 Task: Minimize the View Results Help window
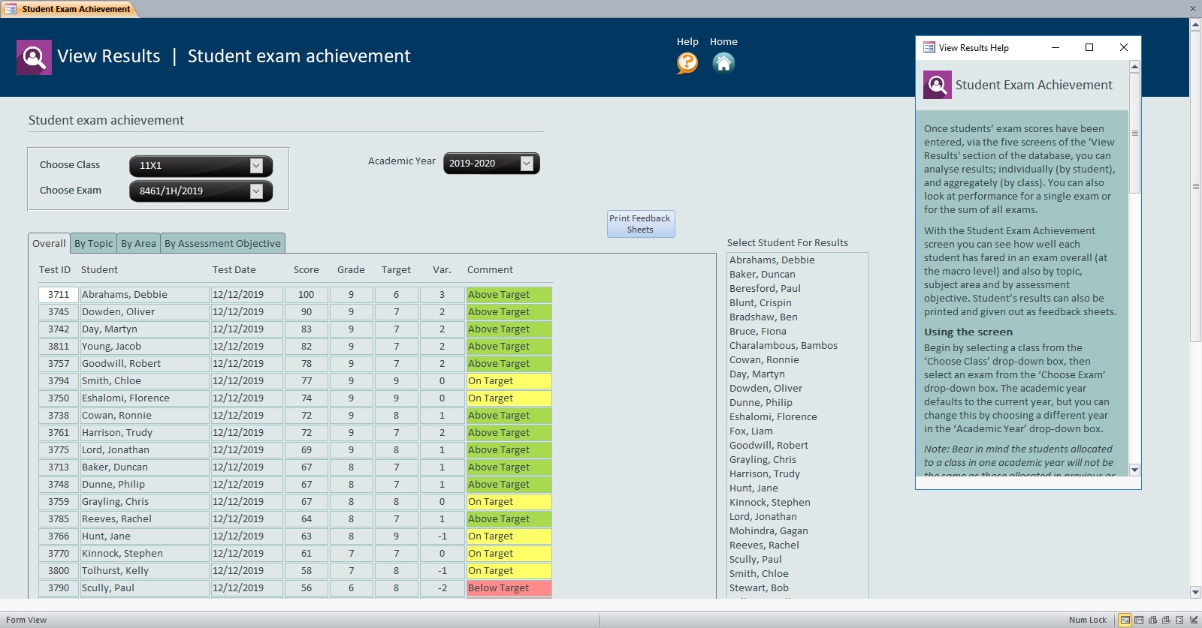[x=1056, y=47]
